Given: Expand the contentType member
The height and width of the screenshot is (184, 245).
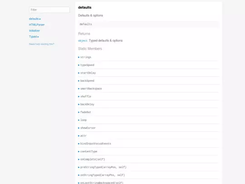Looking at the screenshot, I should click(88, 151).
